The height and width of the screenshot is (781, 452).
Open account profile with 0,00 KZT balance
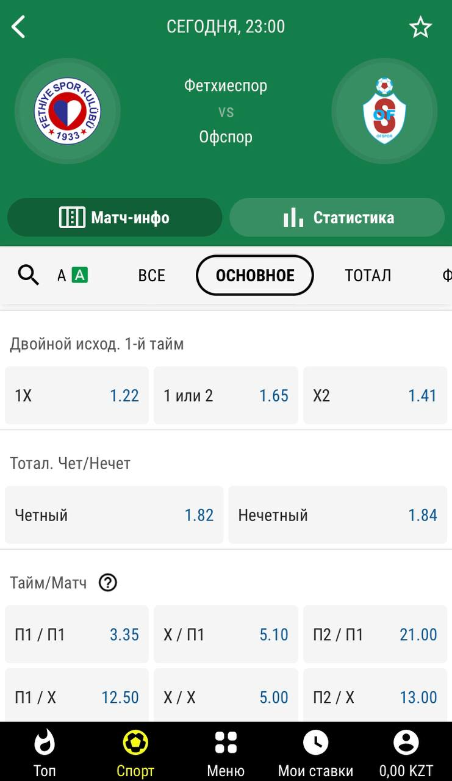pos(406,750)
